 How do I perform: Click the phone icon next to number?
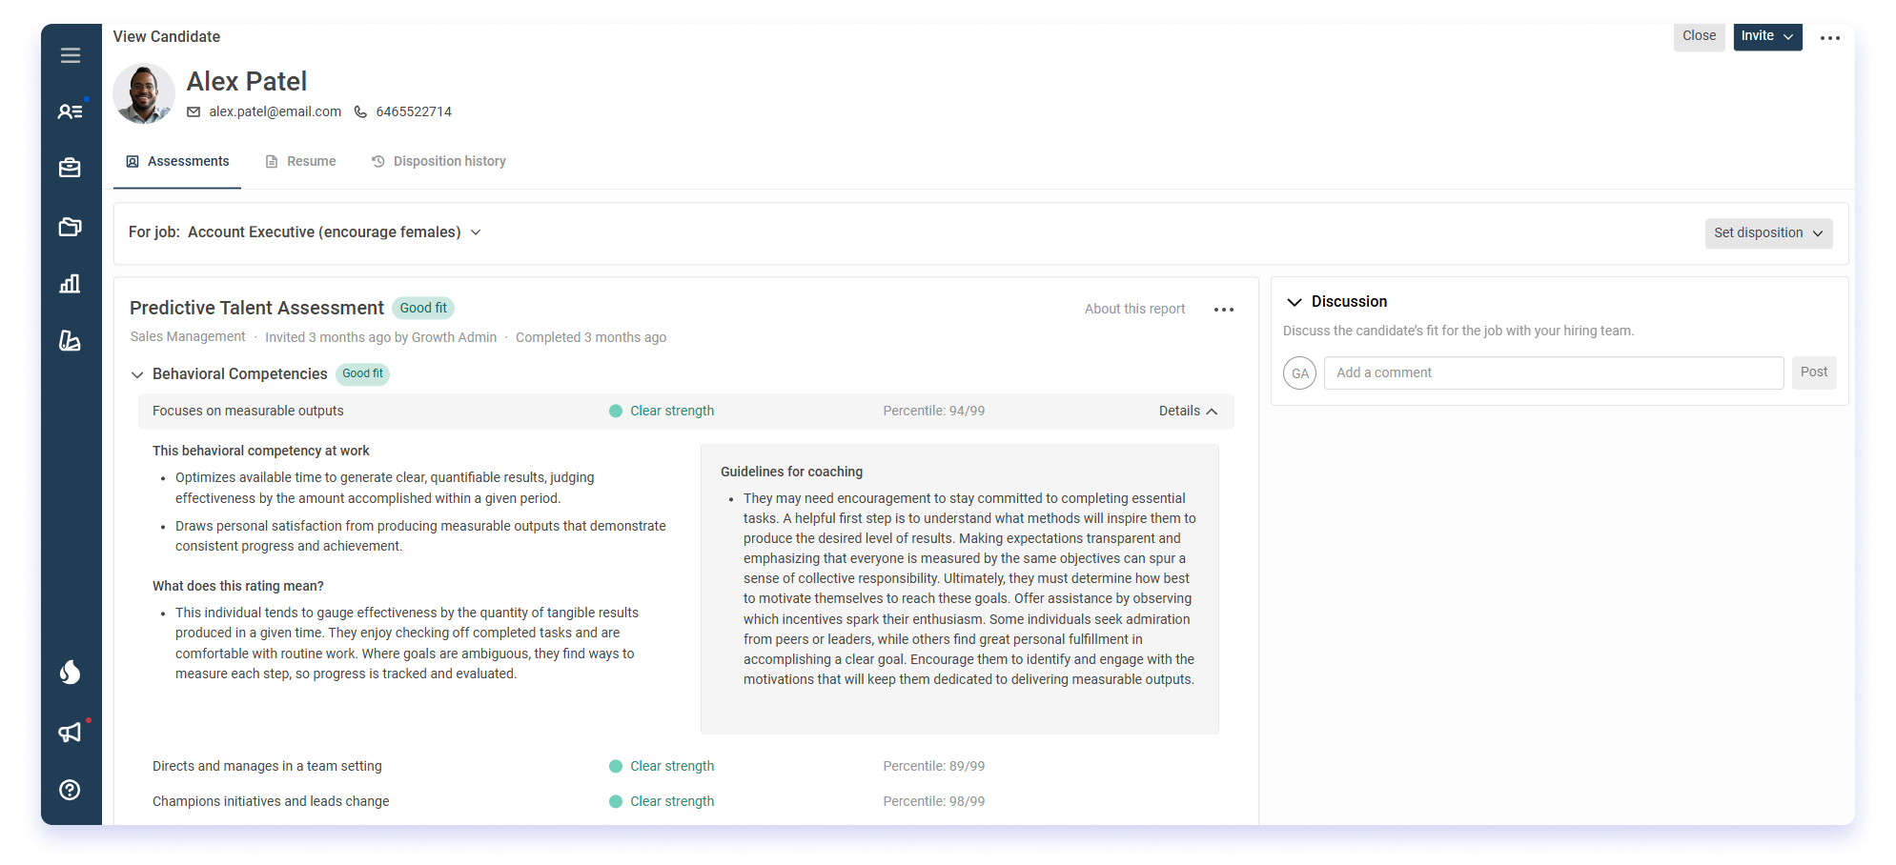click(360, 112)
